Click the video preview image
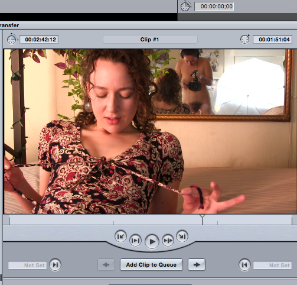 tap(151, 131)
